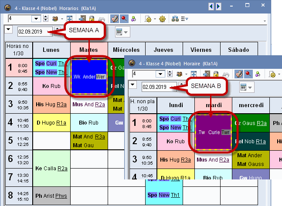
Task: Select the Sábado column header
Action: [x=239, y=50]
